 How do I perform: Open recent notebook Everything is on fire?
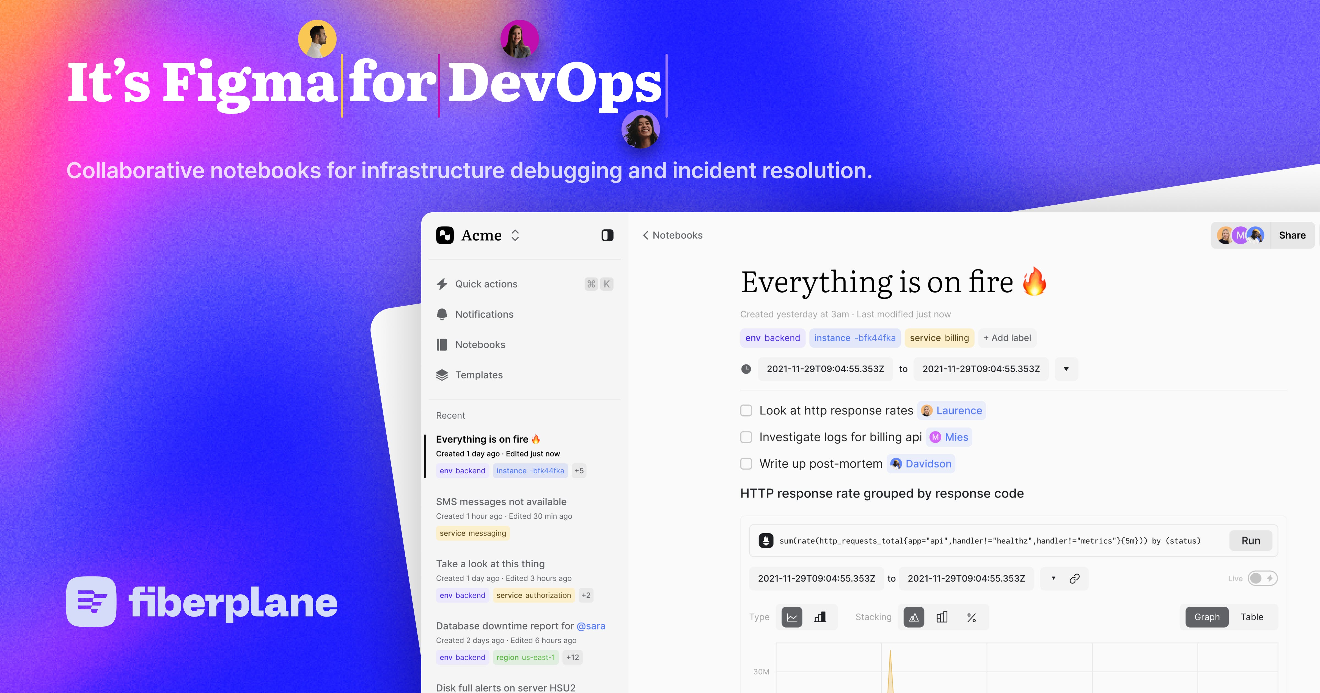[x=525, y=456]
